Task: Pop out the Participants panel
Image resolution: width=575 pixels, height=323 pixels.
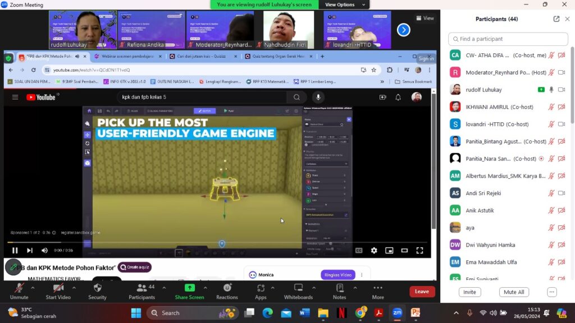Action: (556, 19)
